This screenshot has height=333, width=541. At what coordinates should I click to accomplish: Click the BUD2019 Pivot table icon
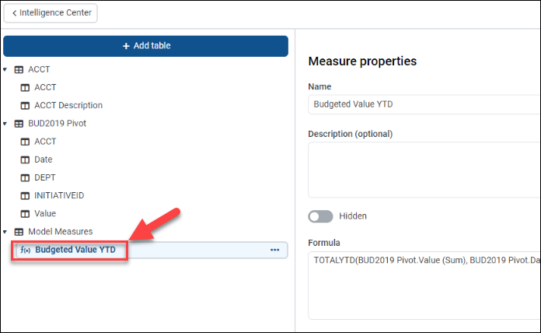[19, 123]
